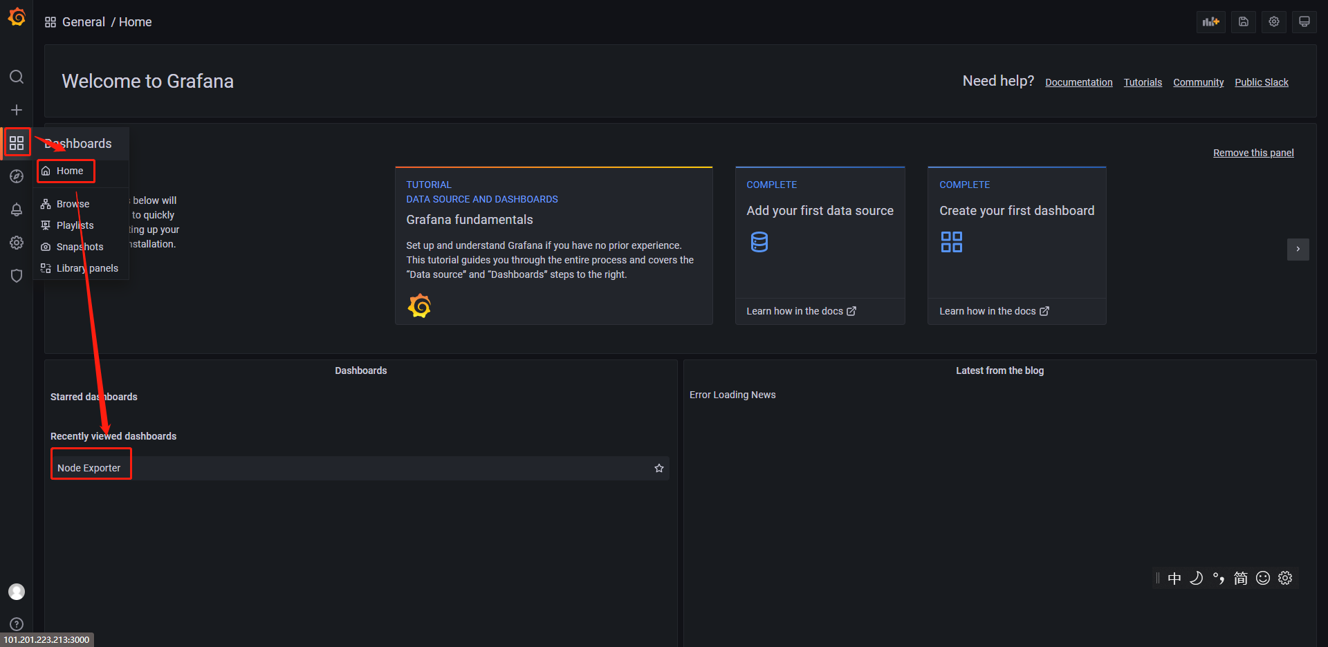Click Learn how in docs under data source
This screenshot has height=647, width=1328.
pyautogui.click(x=801, y=311)
